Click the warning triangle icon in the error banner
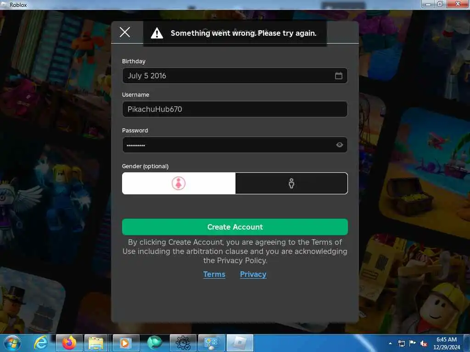 [x=157, y=33]
